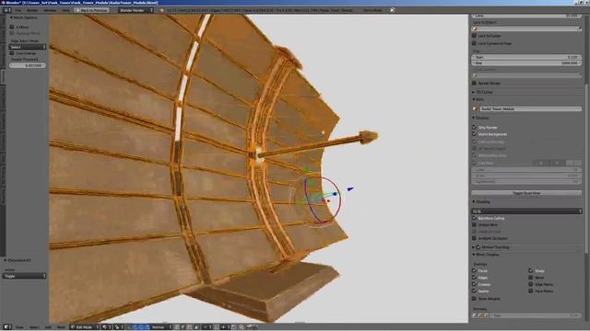Toggle the Lock Camera to View checkbox
The height and width of the screenshot is (331, 590).
click(x=474, y=43)
